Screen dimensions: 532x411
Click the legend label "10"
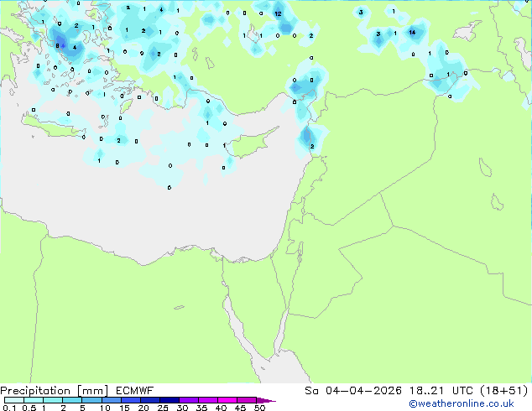pyautogui.click(x=105, y=408)
